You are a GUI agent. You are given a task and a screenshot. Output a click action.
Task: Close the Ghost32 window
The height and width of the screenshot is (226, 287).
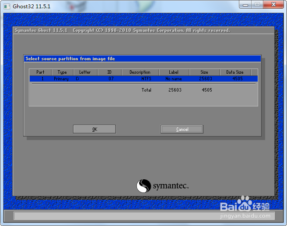click(x=273, y=5)
